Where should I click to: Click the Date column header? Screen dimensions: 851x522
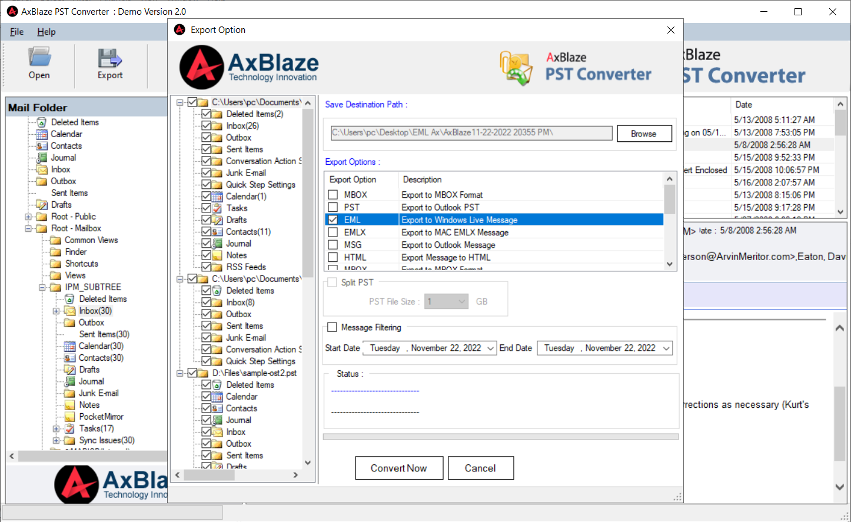[x=782, y=105]
